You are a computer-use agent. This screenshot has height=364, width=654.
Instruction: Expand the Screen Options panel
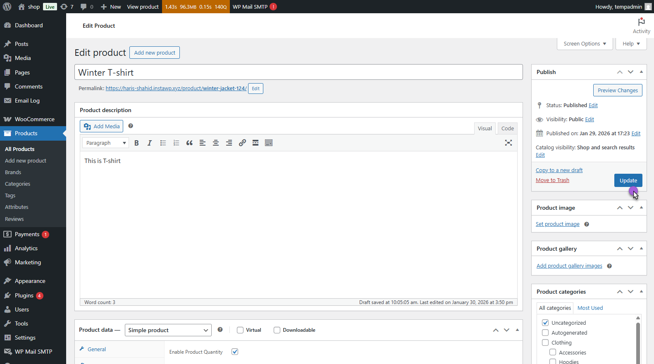pyautogui.click(x=585, y=44)
